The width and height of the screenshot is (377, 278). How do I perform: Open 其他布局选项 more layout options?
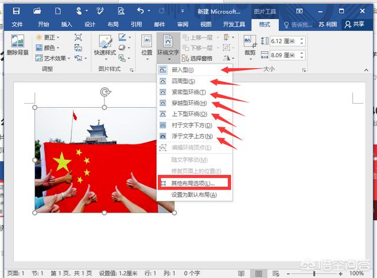194,183
